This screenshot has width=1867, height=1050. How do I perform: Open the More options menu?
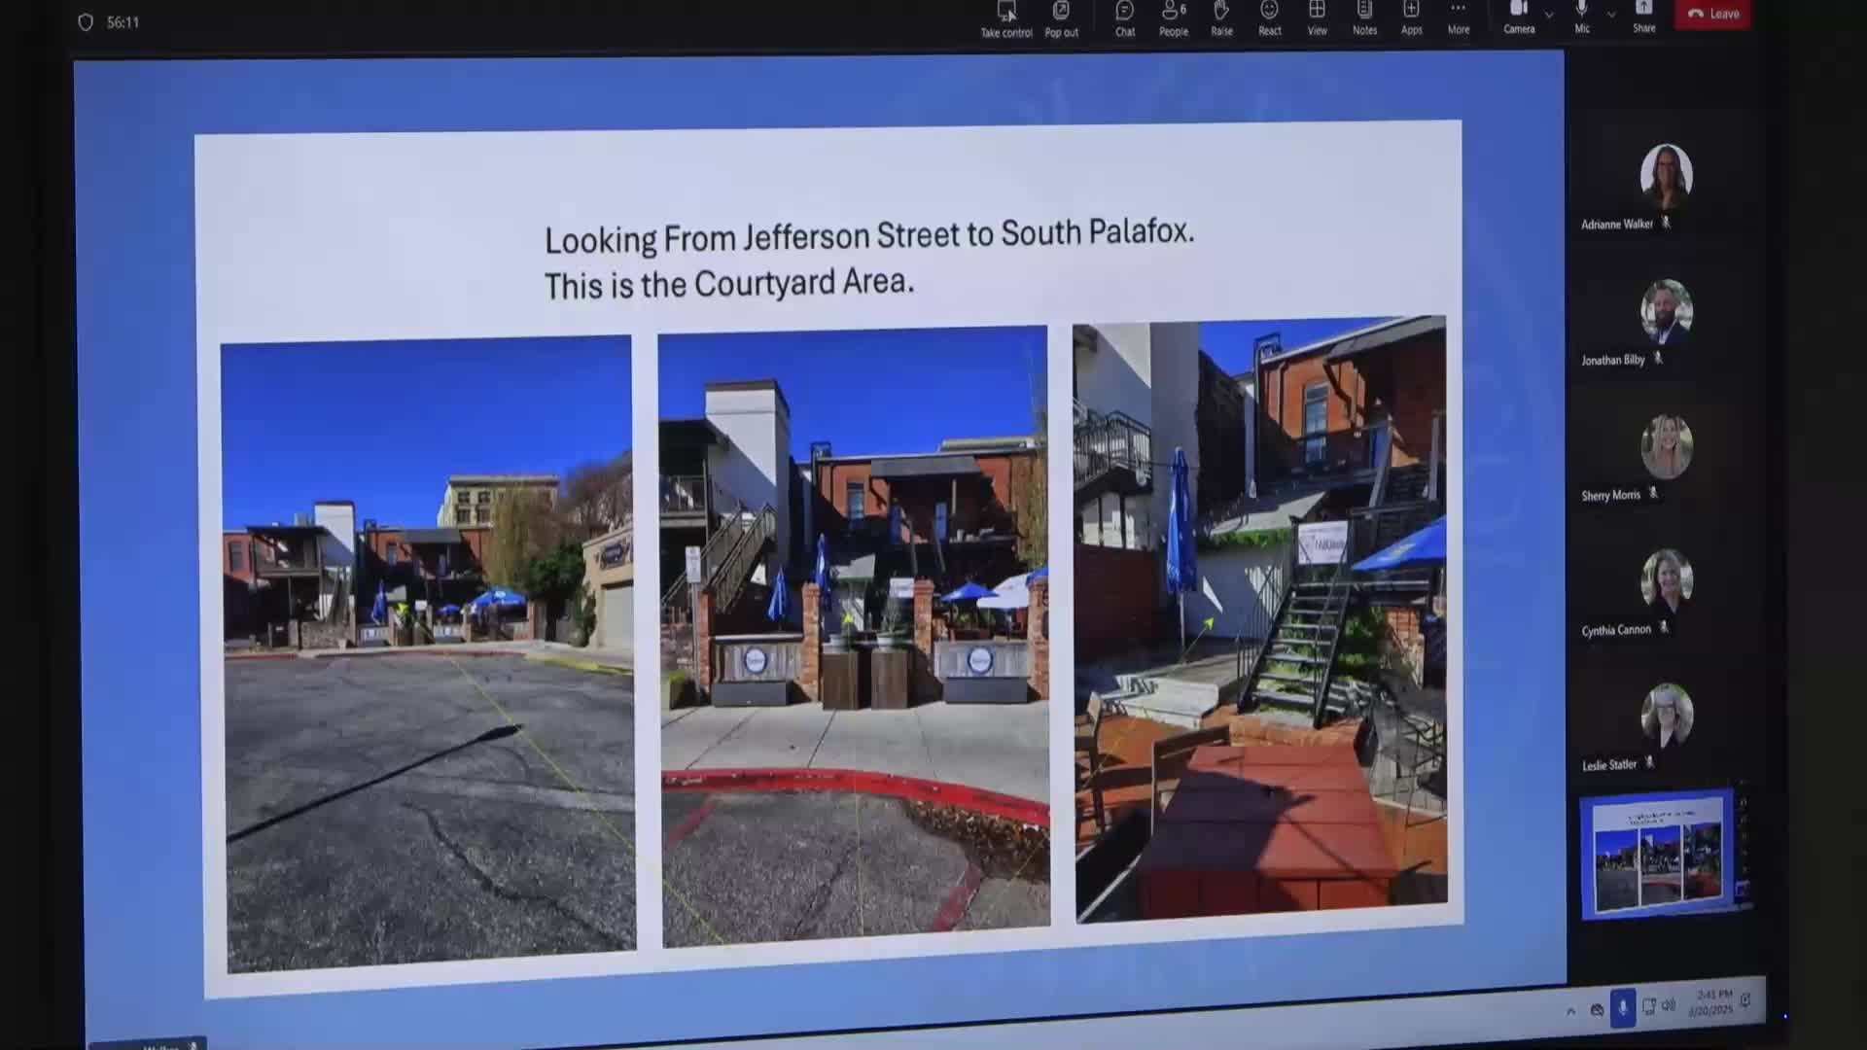click(1458, 17)
